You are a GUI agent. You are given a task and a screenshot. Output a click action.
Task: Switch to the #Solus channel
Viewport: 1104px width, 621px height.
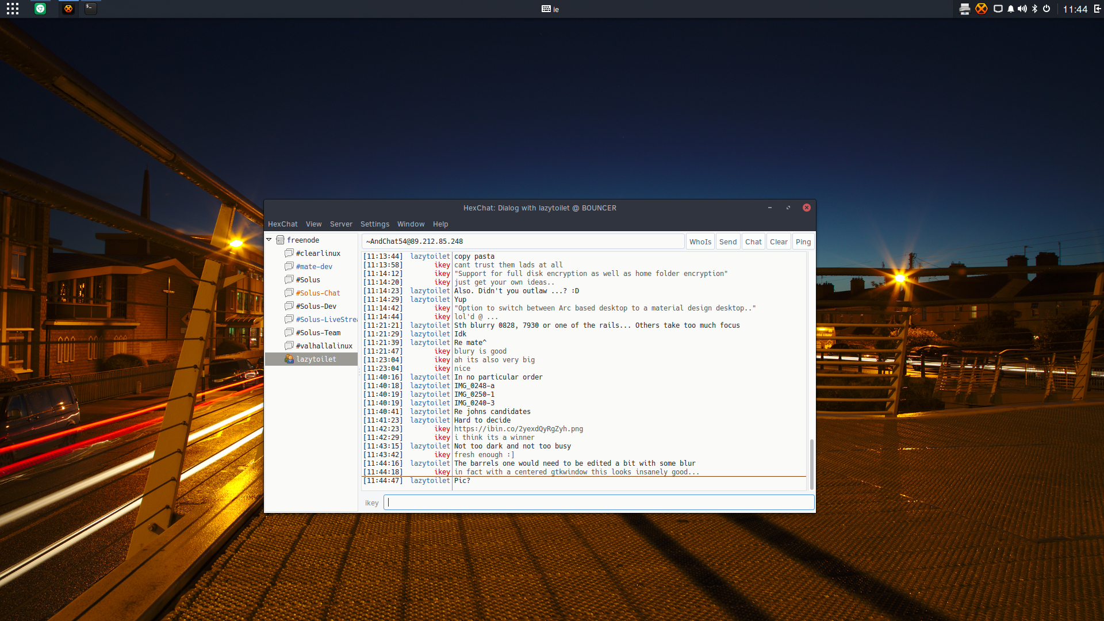pos(308,280)
